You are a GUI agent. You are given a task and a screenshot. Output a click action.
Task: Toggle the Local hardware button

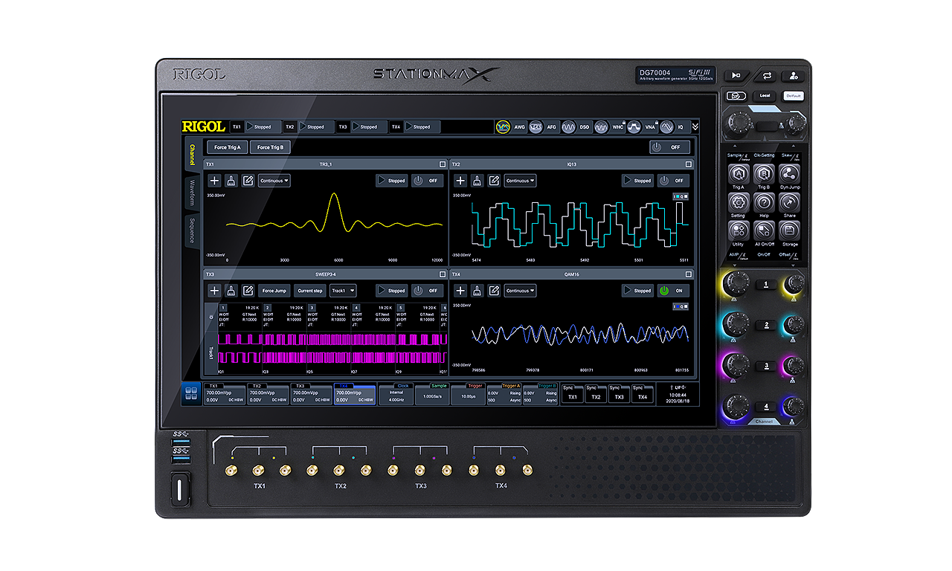[x=765, y=96]
